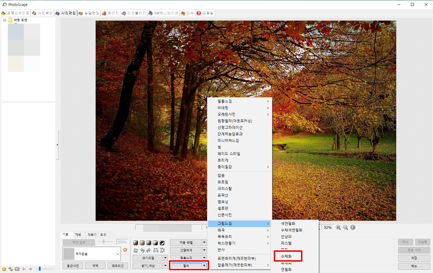Viewport: 433px width, 273px height.
Task: Click the 둥근사진 button
Action: coord(73,266)
